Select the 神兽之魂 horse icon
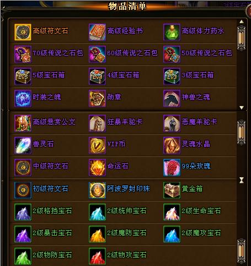The height and width of the screenshot is (266, 251). 172,98
